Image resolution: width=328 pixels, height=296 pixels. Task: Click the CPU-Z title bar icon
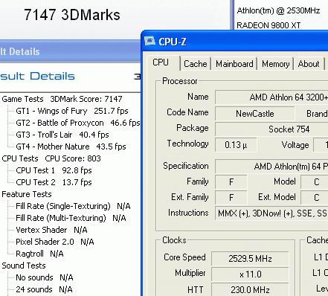click(x=149, y=41)
